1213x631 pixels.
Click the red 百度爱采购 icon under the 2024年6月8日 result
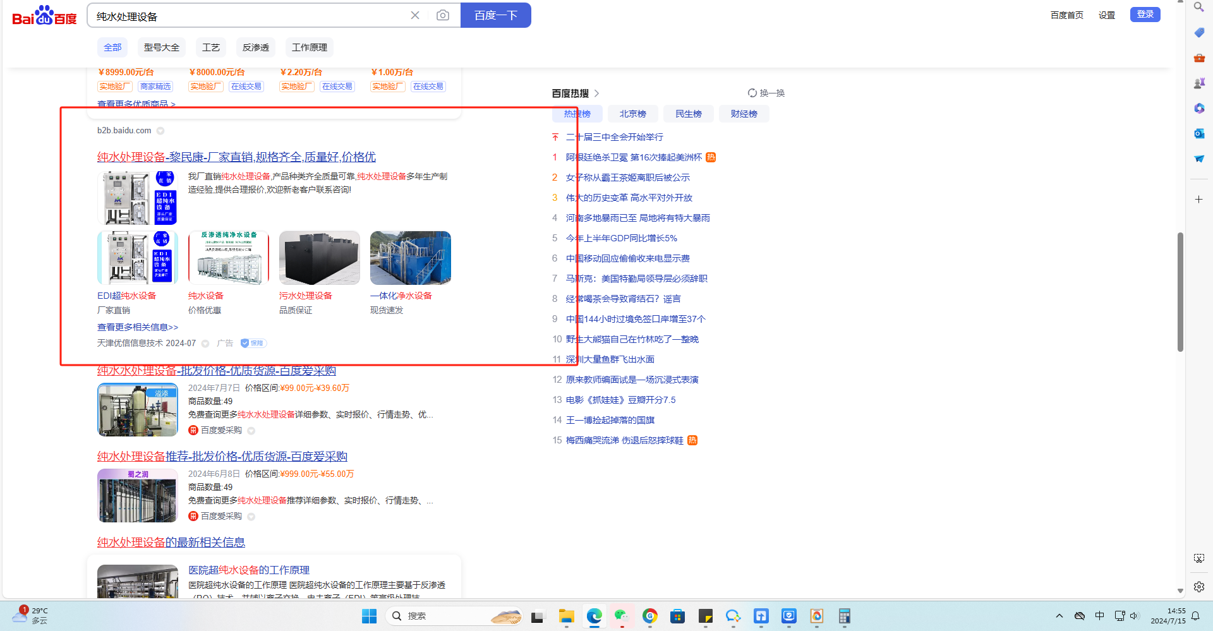point(193,516)
